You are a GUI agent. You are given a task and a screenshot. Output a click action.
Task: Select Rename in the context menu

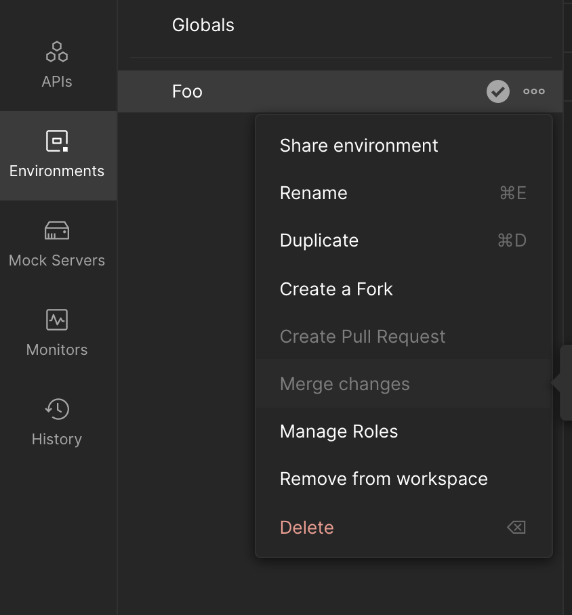(x=313, y=192)
